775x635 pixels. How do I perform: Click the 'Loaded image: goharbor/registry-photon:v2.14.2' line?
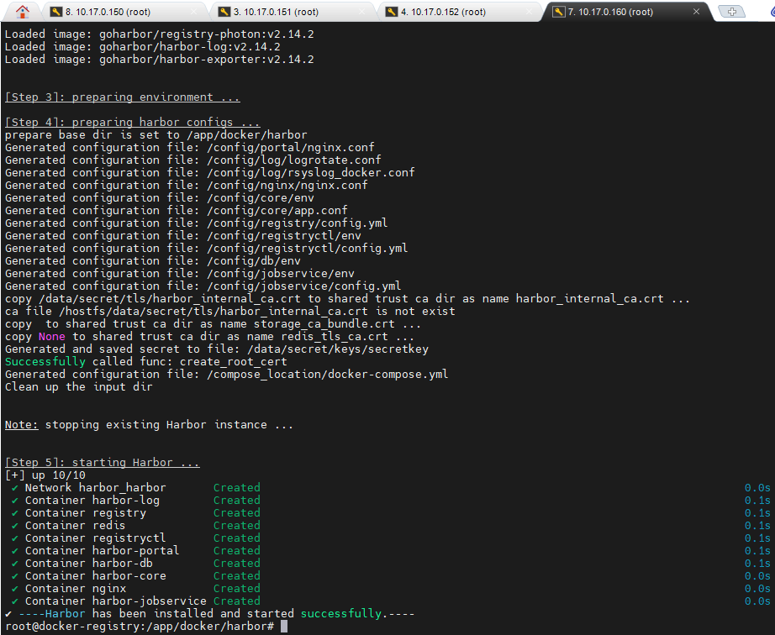(159, 34)
